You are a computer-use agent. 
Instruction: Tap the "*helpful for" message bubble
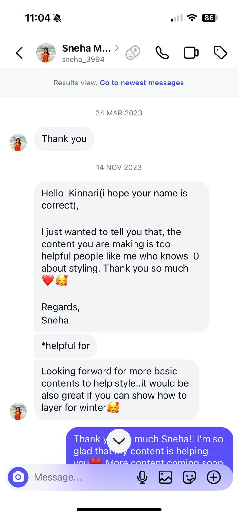[65, 346]
